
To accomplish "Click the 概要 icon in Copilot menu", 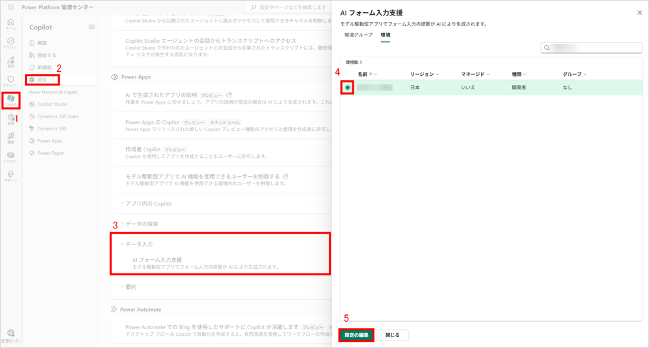I will pos(32,43).
